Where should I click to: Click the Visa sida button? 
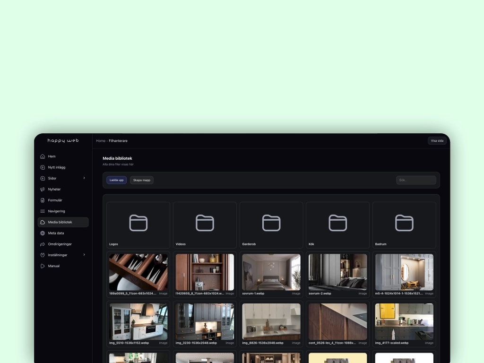pyautogui.click(x=437, y=141)
